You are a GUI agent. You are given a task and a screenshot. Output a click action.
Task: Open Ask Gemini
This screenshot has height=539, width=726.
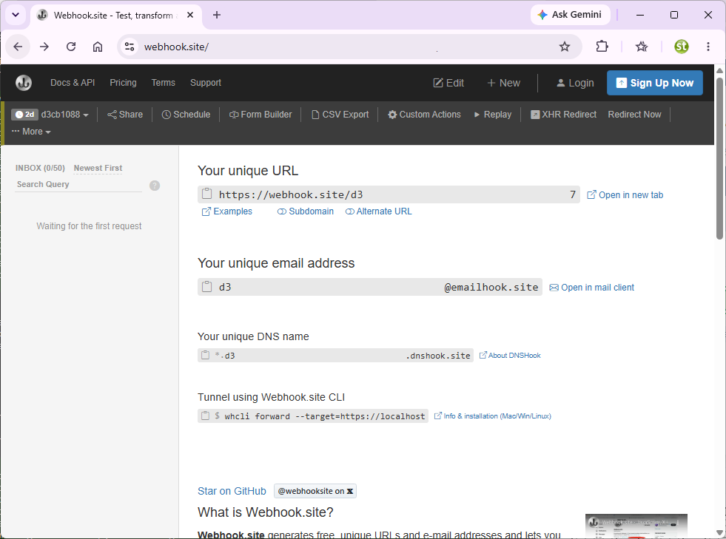click(x=571, y=15)
